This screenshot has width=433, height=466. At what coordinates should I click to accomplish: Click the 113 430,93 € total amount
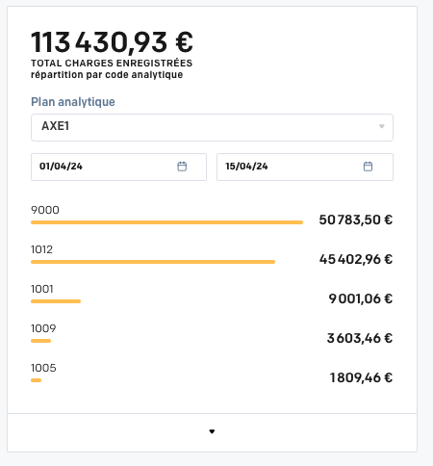pos(112,42)
